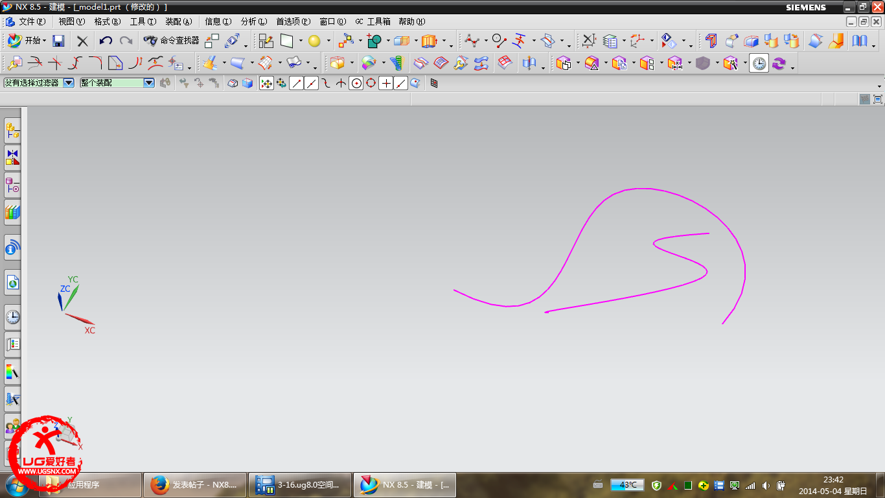885x498 pixels.
Task: Open the Internet Explorer sidebar tab
Action: point(12,282)
